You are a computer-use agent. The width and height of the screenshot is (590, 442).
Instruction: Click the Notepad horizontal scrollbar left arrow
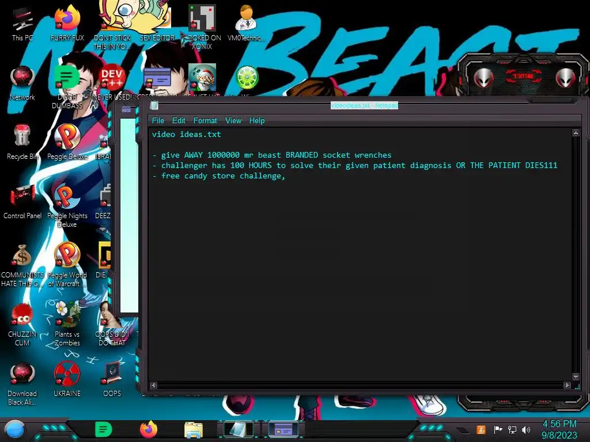(153, 385)
